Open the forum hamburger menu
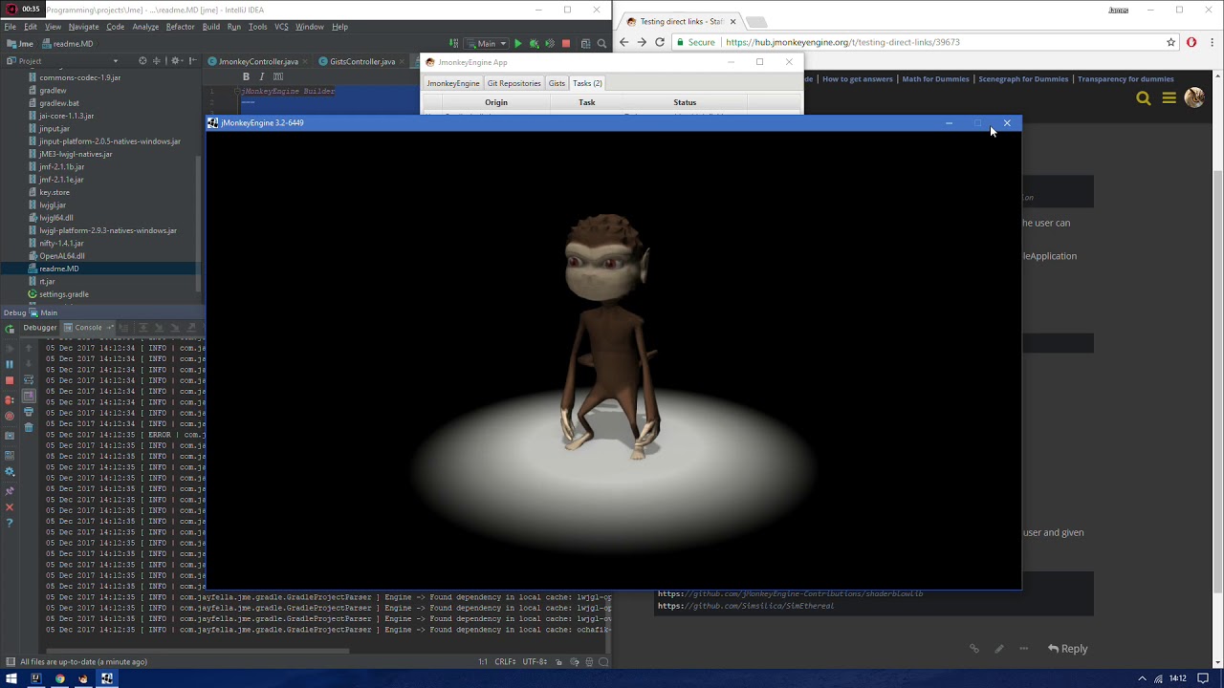Viewport: 1224px width, 688px height. [1169, 98]
